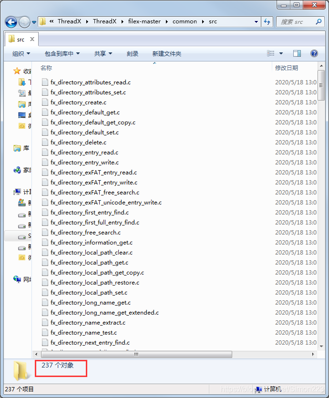Click file icon of fx_directory_exFAT_free_search.c
Viewport: 329px width, 398px height.
[45, 193]
